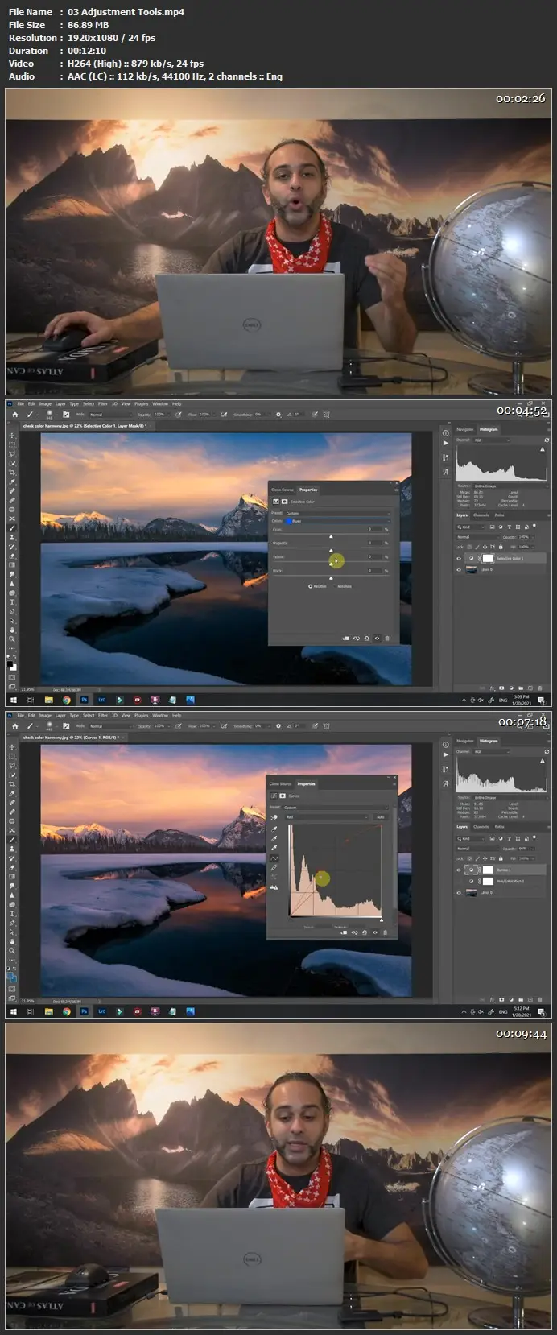Click the clipping warning icon in Curves panel
Image resolution: width=557 pixels, height=1335 pixels.
(x=274, y=887)
